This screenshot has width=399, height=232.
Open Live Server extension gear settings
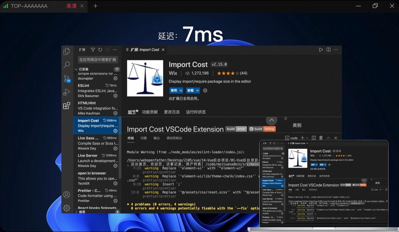[115, 166]
